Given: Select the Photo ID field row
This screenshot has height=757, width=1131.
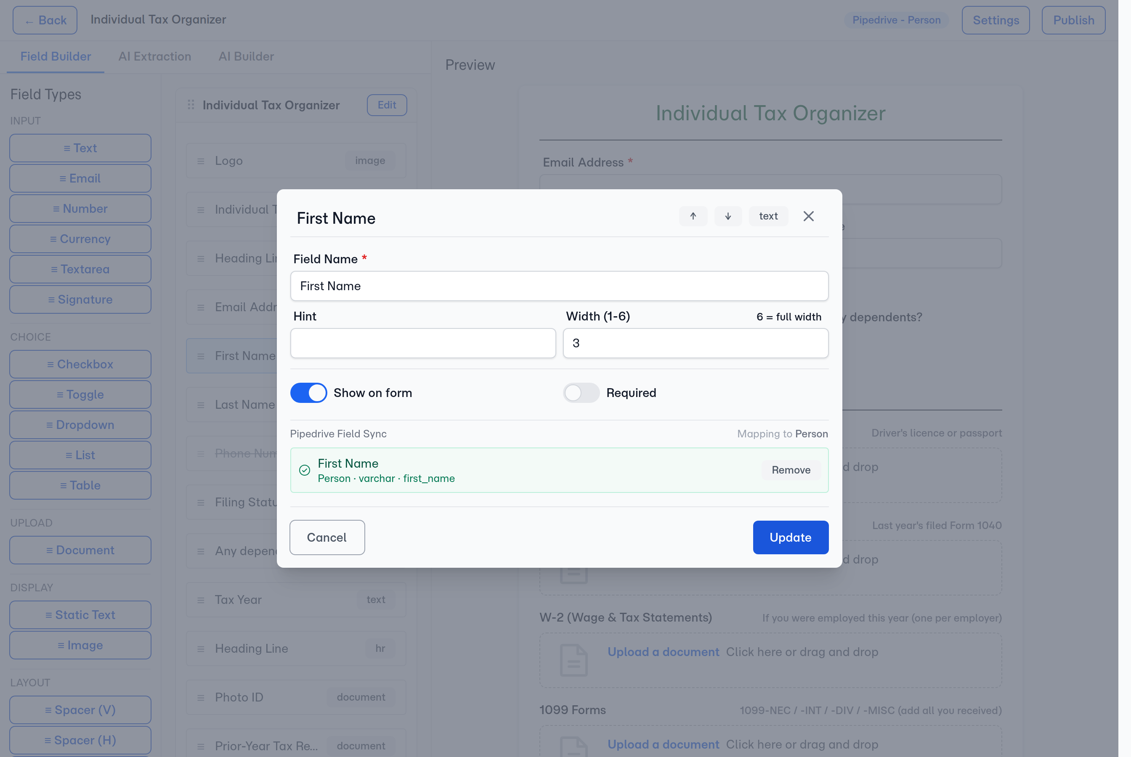Looking at the screenshot, I should (296, 697).
